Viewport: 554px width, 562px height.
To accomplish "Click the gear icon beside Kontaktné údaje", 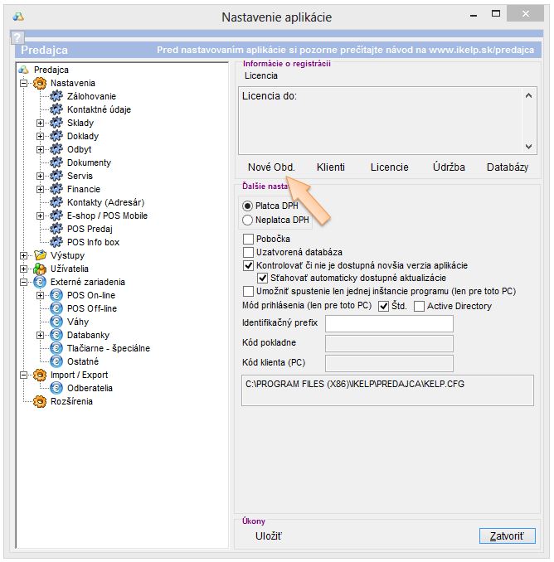I will [56, 109].
